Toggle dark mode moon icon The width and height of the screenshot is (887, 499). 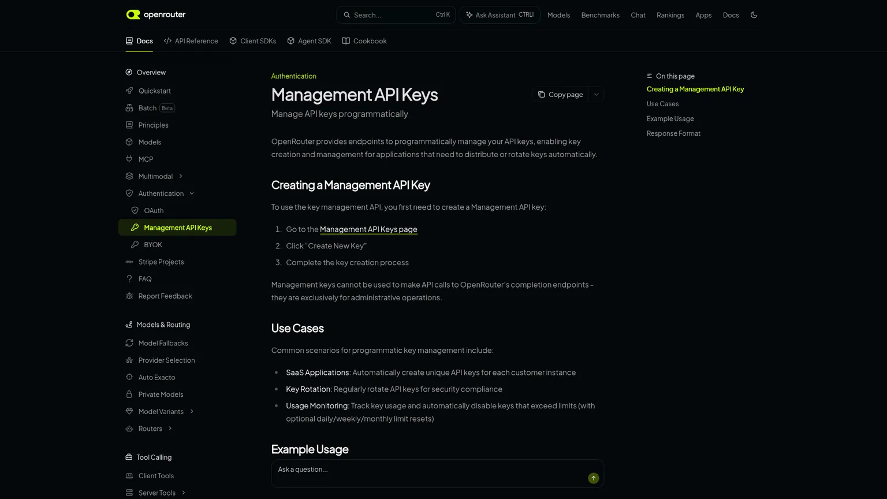754,15
